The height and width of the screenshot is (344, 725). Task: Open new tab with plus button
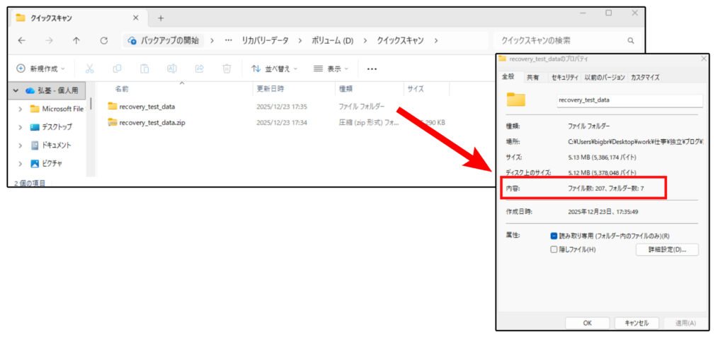click(x=161, y=18)
